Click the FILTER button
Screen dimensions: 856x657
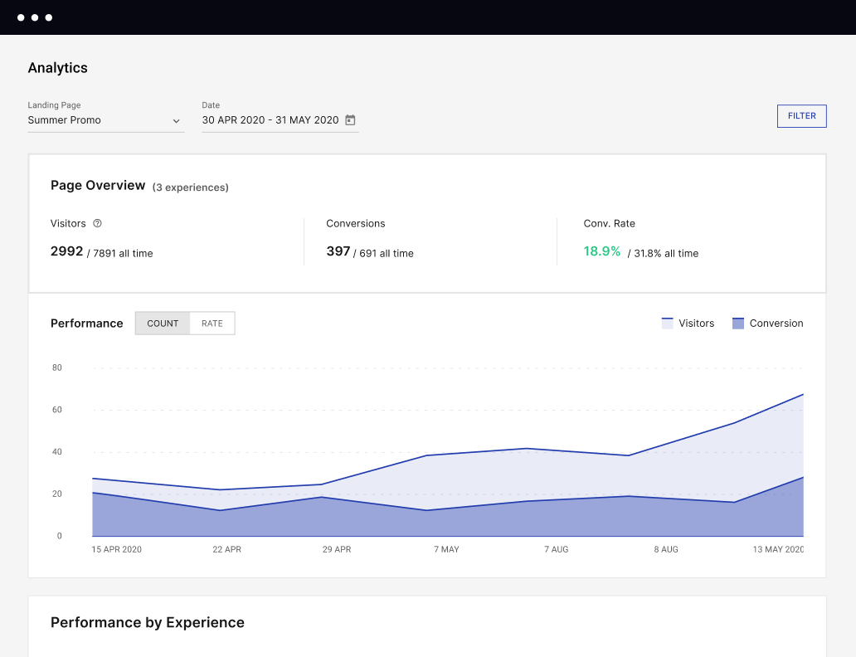pyautogui.click(x=801, y=115)
